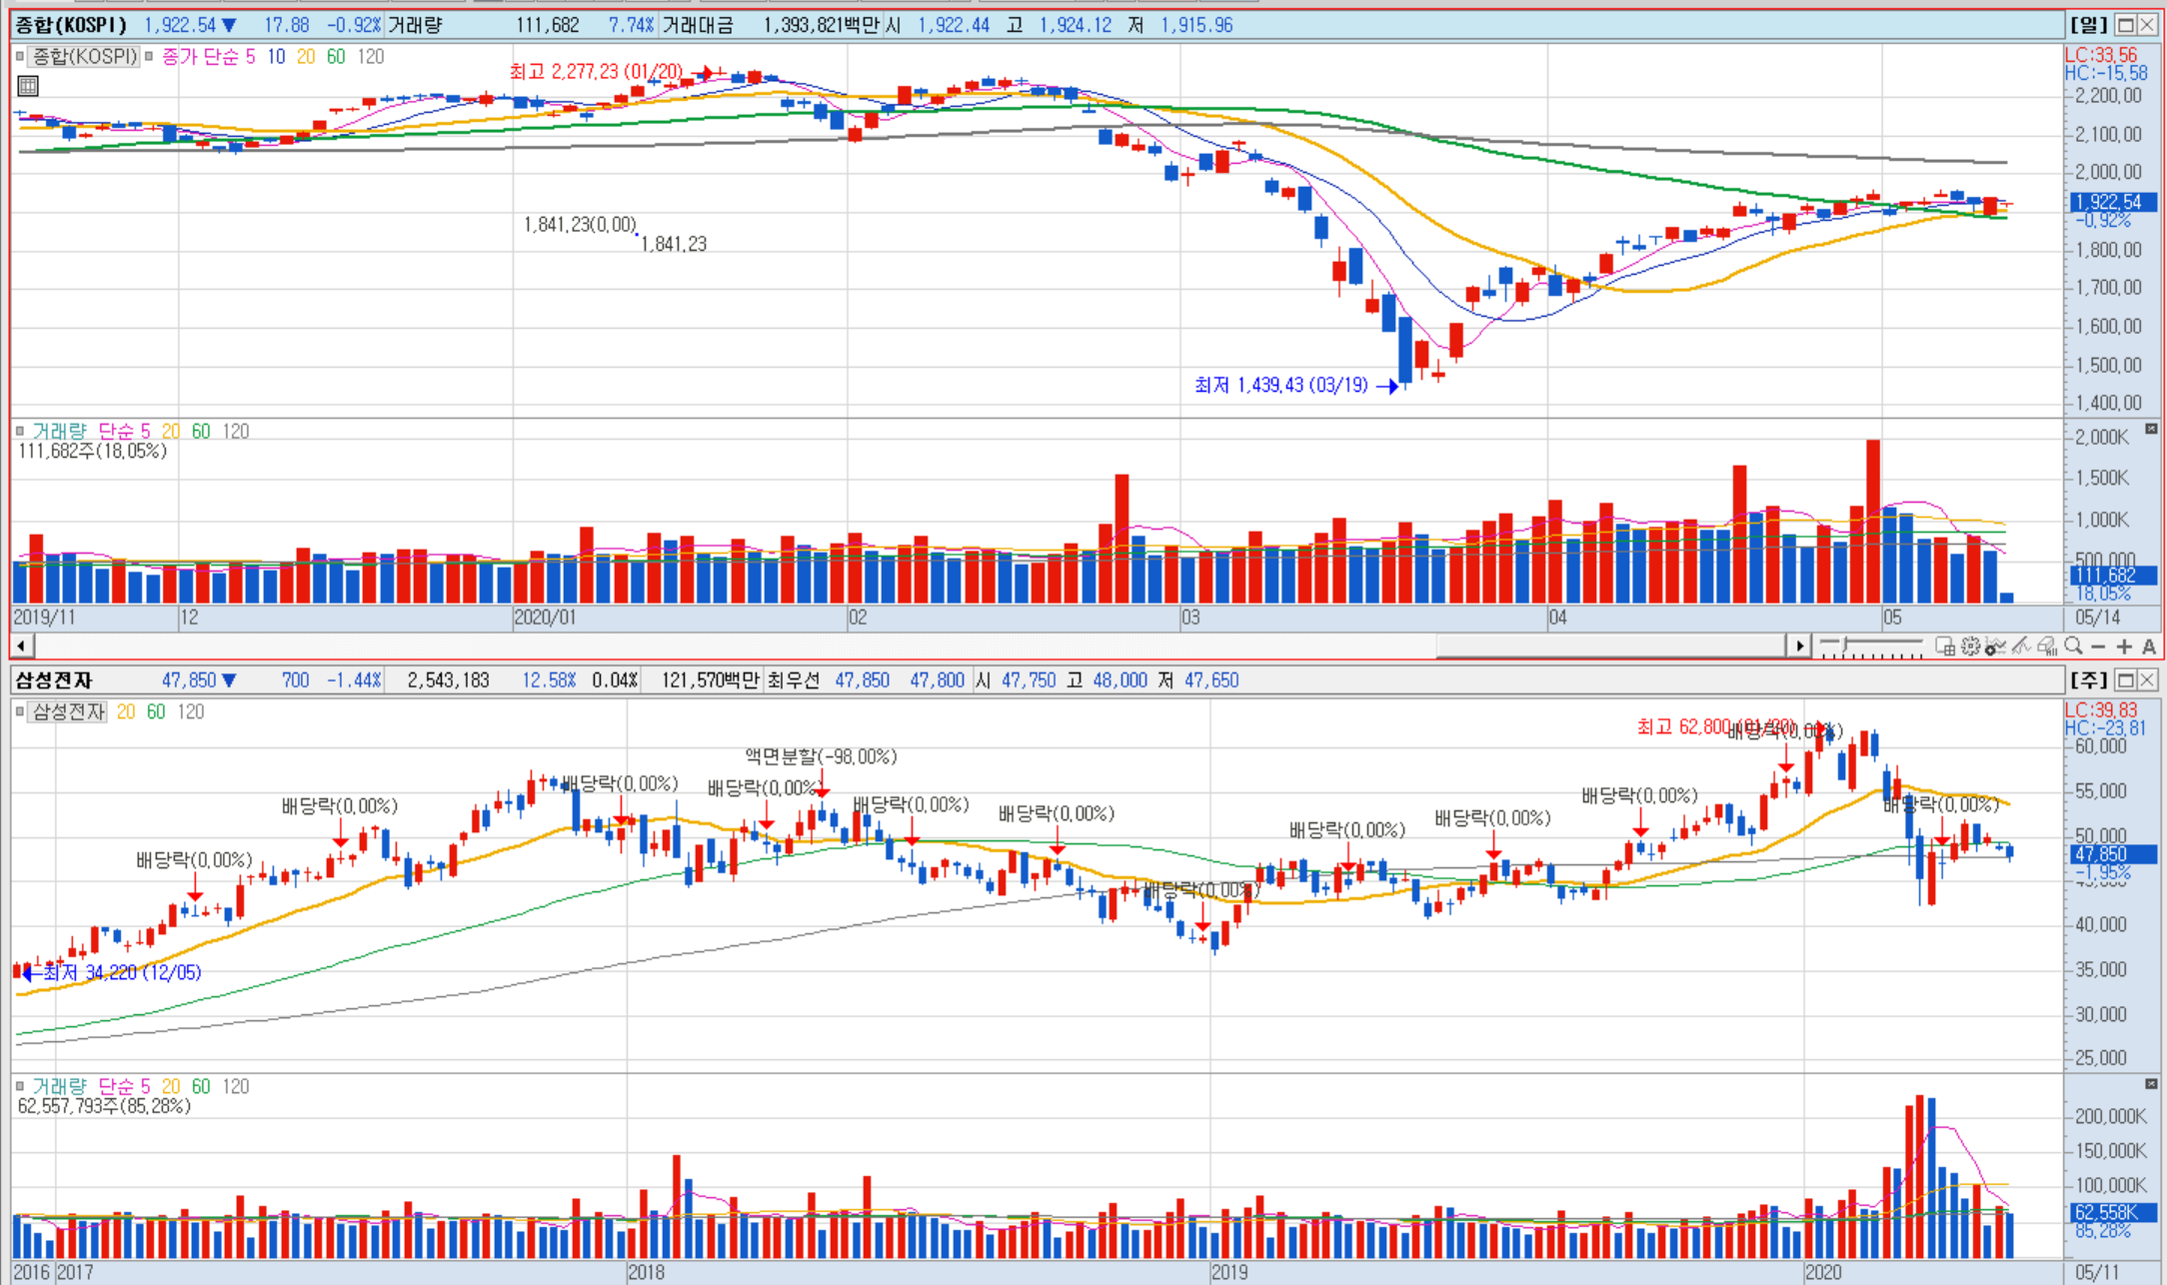This screenshot has height=1285, width=2167.
Task: Click the 종합(KOSPI) series label button
Action: click(x=83, y=57)
